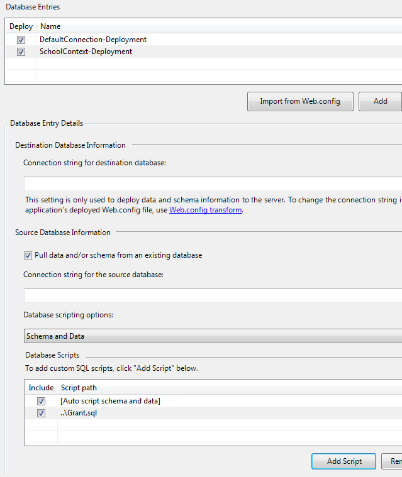Select the Auto script schema and data row
402x477 pixels.
tap(111, 401)
